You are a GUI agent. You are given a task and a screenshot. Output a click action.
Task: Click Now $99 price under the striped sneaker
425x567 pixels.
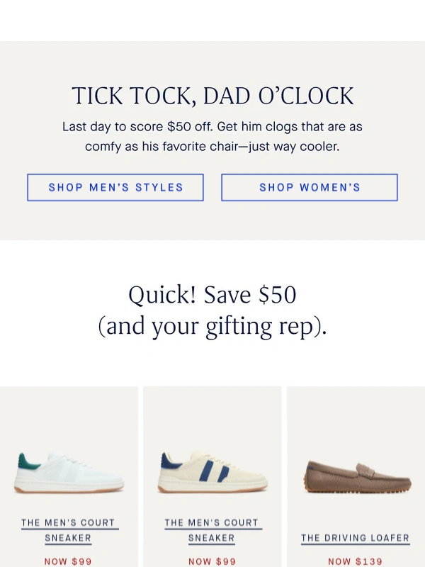click(x=211, y=561)
